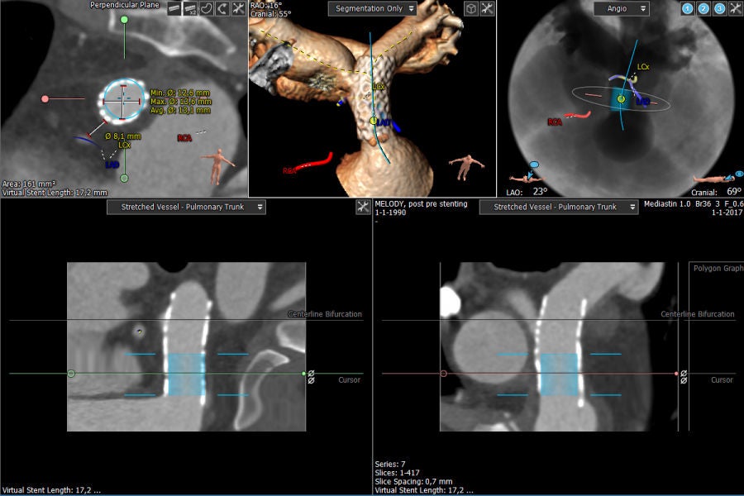Click the Polygon Graph panel label
744x496 pixels.
pyautogui.click(x=718, y=268)
